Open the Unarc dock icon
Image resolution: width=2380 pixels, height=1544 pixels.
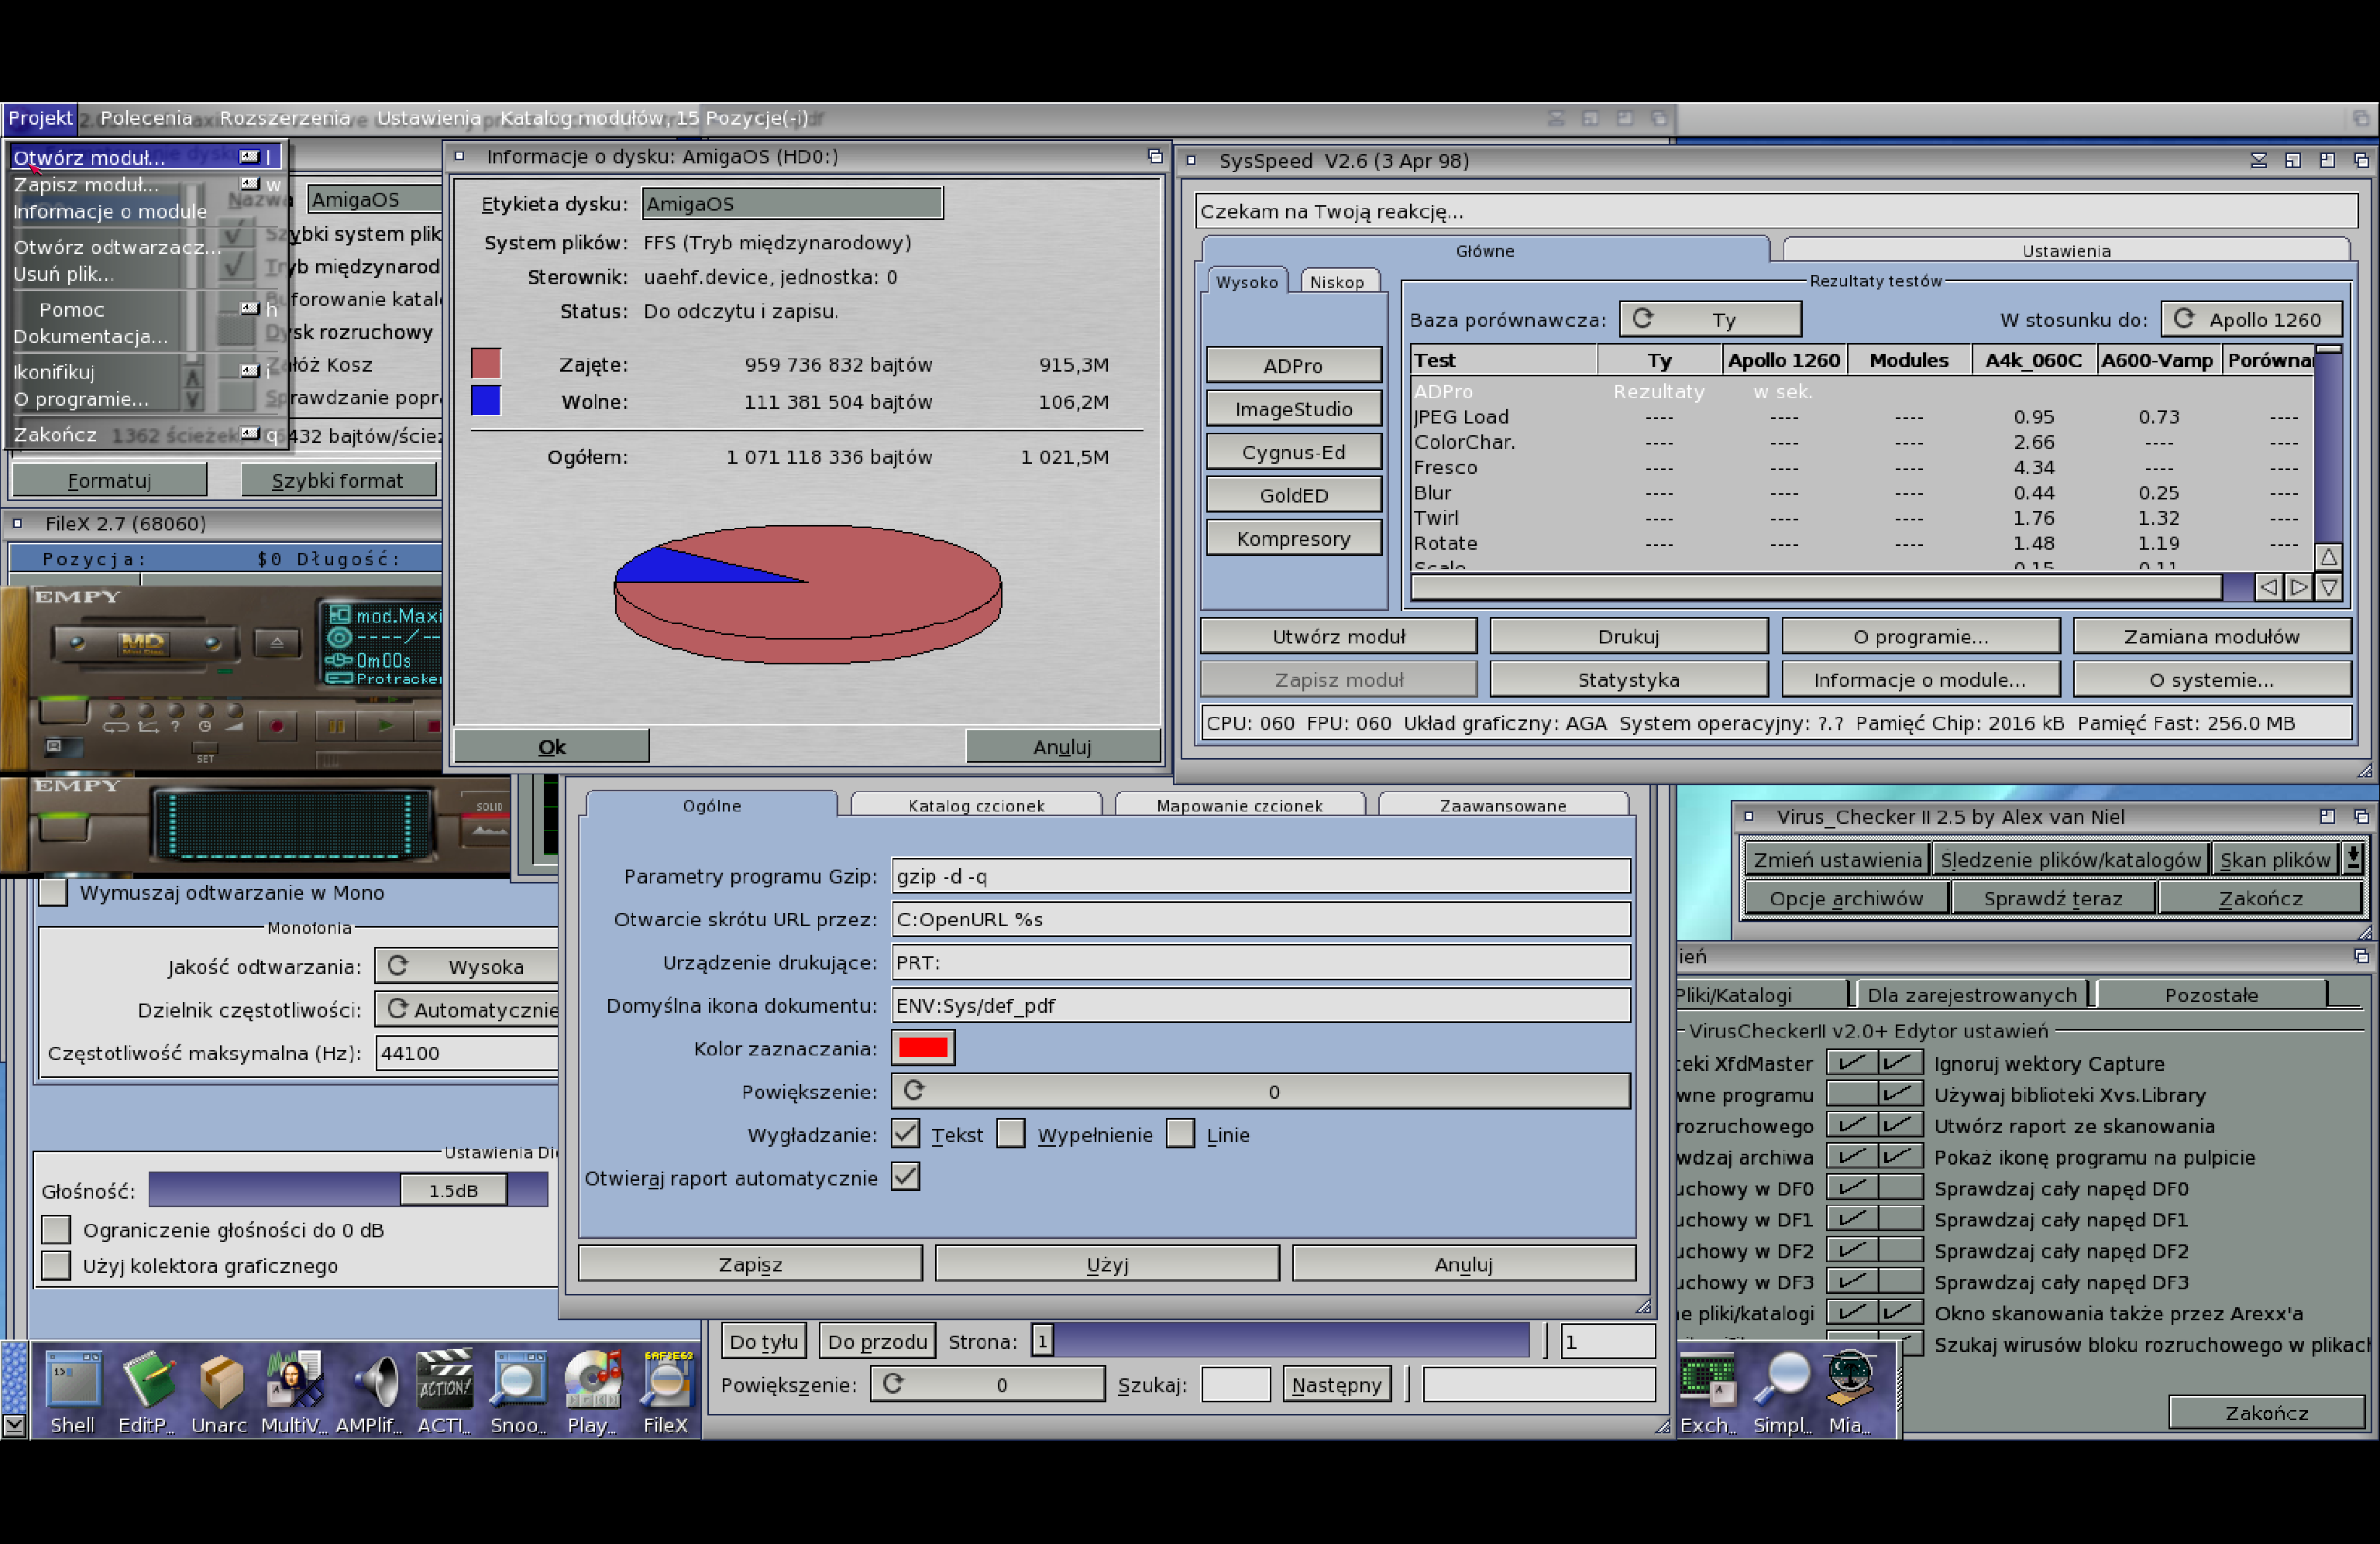tap(219, 1392)
